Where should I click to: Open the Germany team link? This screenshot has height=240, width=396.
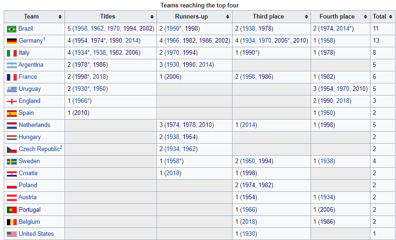click(31, 41)
